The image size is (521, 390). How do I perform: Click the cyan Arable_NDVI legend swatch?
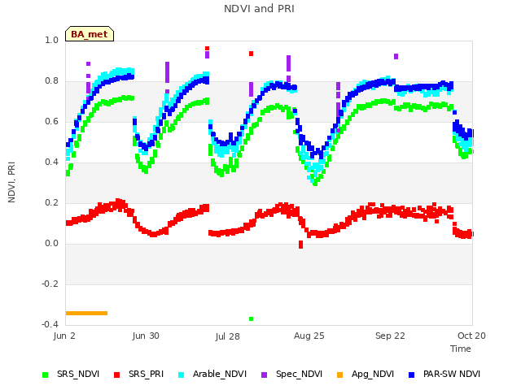tap(181, 375)
